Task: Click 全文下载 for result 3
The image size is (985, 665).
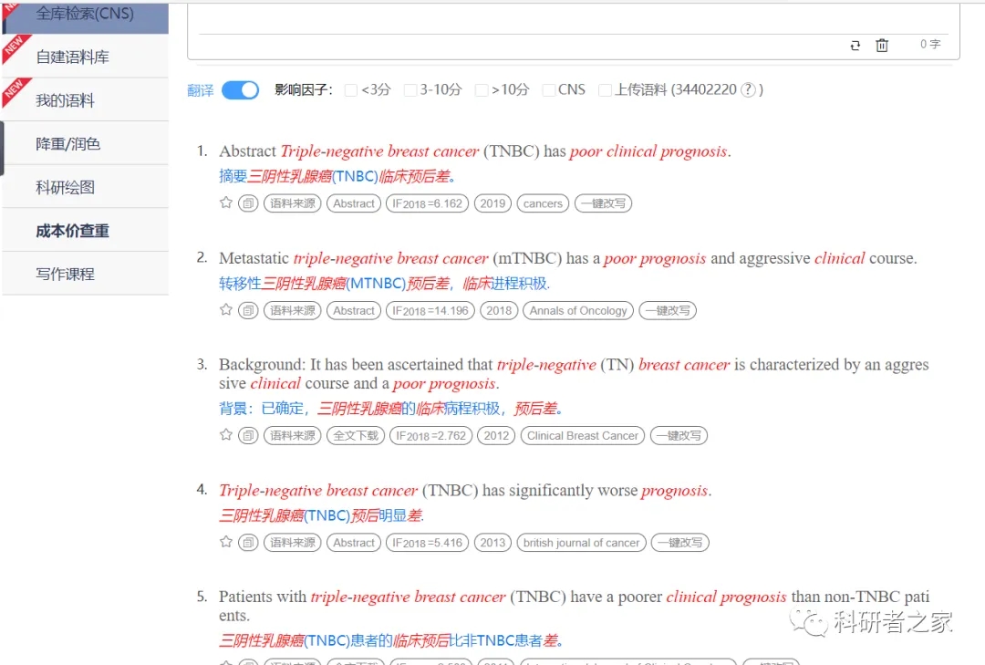Action: tap(356, 436)
